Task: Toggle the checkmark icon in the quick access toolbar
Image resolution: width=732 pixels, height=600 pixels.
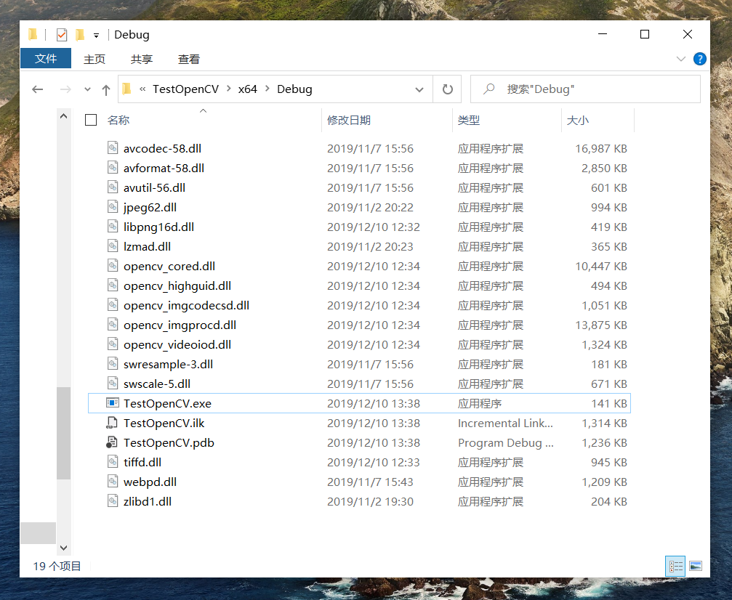Action: tap(62, 34)
